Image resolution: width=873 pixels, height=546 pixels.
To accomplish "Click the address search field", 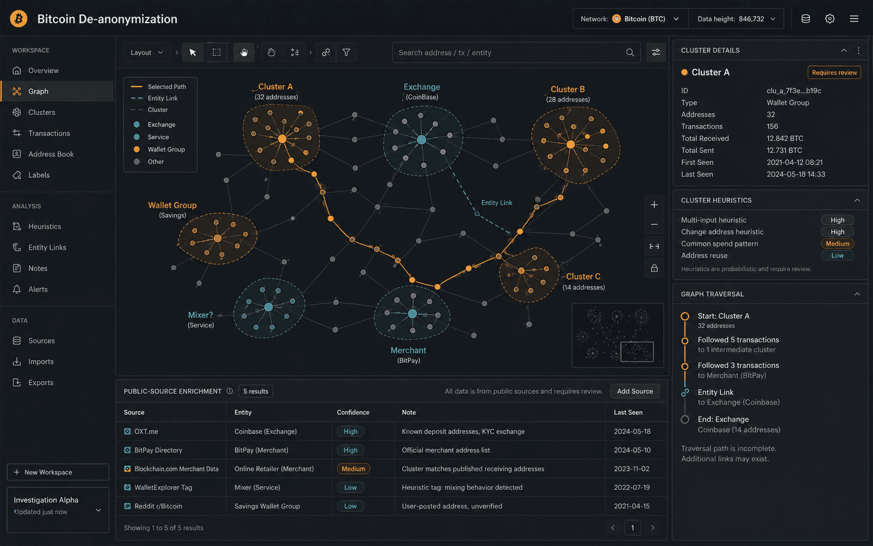I will pyautogui.click(x=509, y=53).
